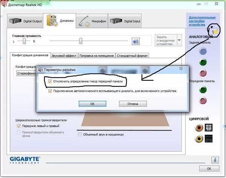Close the 'Параметры разъёма' dialog

click(181, 68)
